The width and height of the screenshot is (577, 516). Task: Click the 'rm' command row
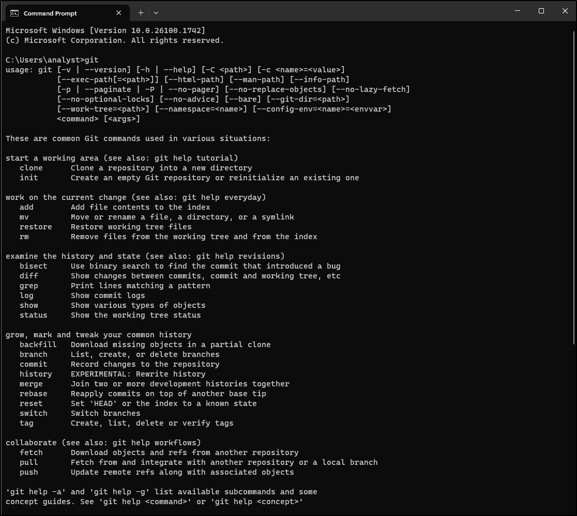click(x=168, y=237)
